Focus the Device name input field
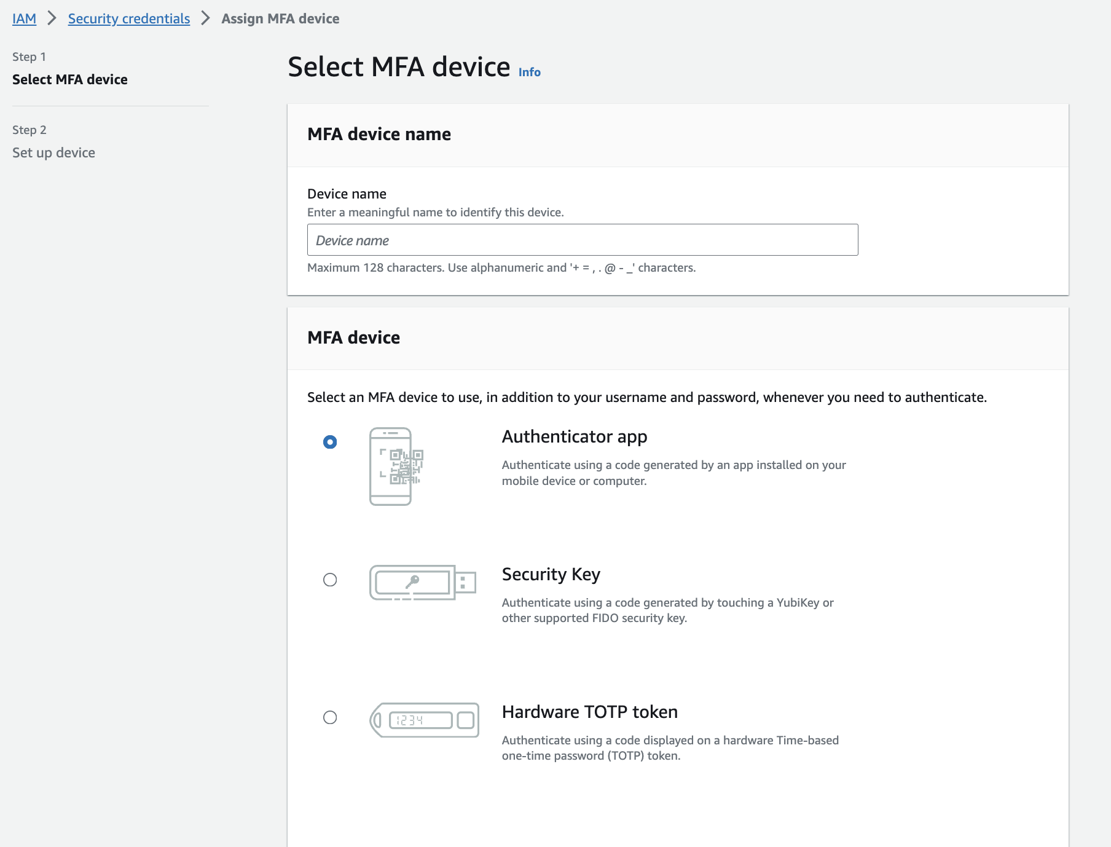 coord(583,240)
